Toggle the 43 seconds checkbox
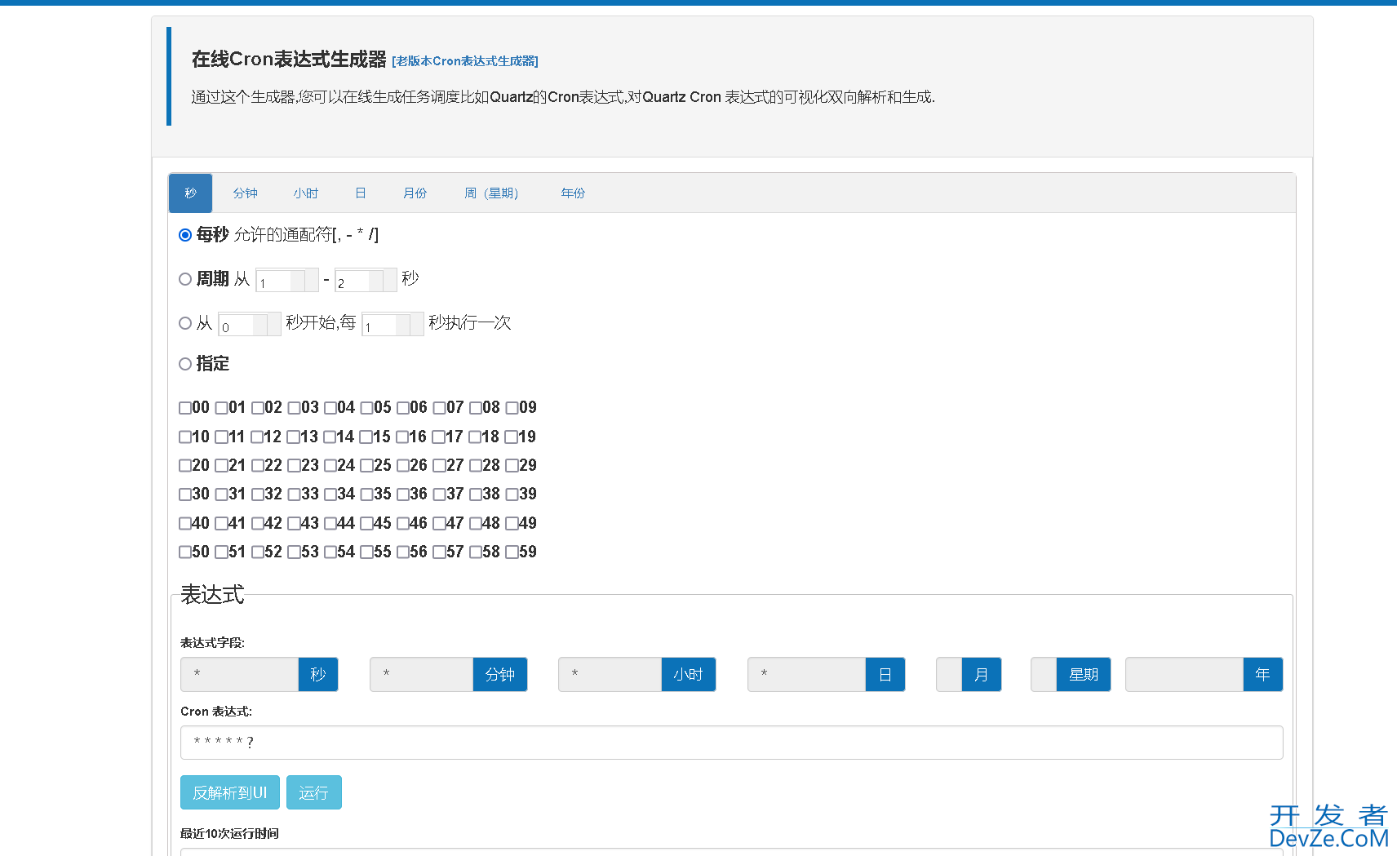Image resolution: width=1397 pixels, height=856 pixels. (294, 524)
